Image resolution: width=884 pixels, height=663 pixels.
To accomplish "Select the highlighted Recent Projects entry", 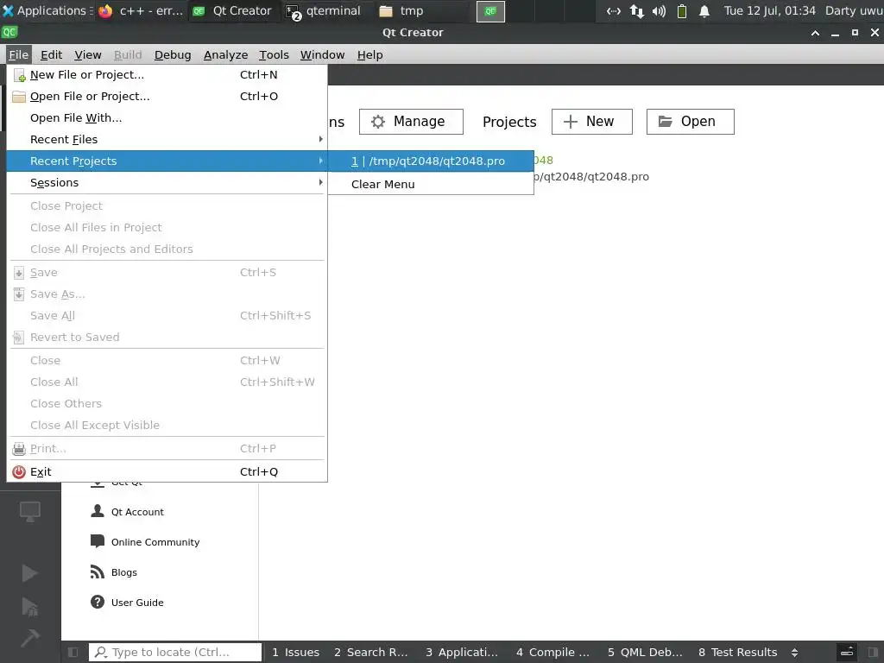I will point(167,161).
